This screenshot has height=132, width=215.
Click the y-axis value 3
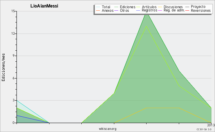coord(14,100)
